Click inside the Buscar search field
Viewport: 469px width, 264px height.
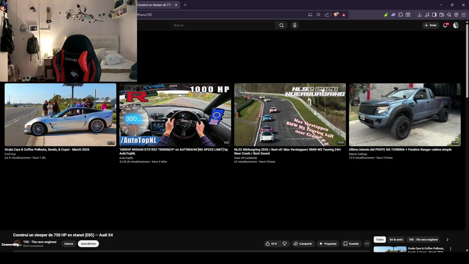[223, 25]
